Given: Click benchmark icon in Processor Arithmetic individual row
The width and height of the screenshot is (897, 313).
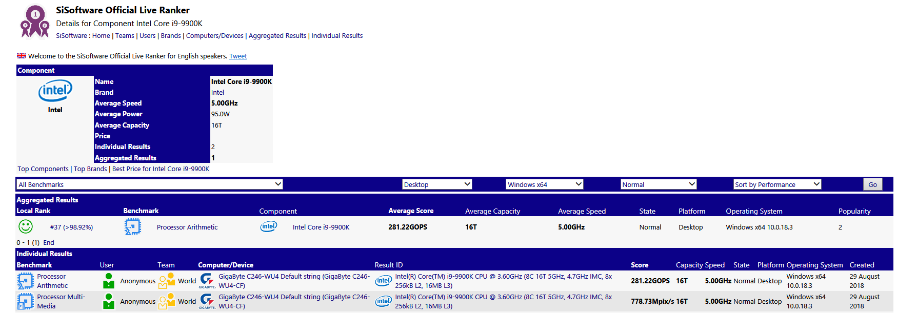Looking at the screenshot, I should pyautogui.click(x=26, y=281).
